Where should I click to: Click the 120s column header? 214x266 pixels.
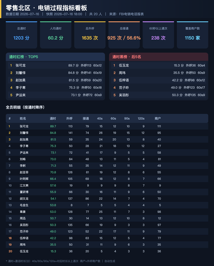click(141, 119)
